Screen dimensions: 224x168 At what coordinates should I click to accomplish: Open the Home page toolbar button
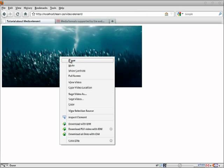click(x=26, y=14)
